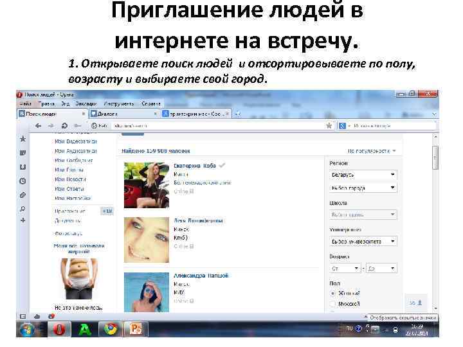Expand the closed tabs list arrow
The width and height of the screenshot is (463, 347).
pyautogui.click(x=434, y=114)
